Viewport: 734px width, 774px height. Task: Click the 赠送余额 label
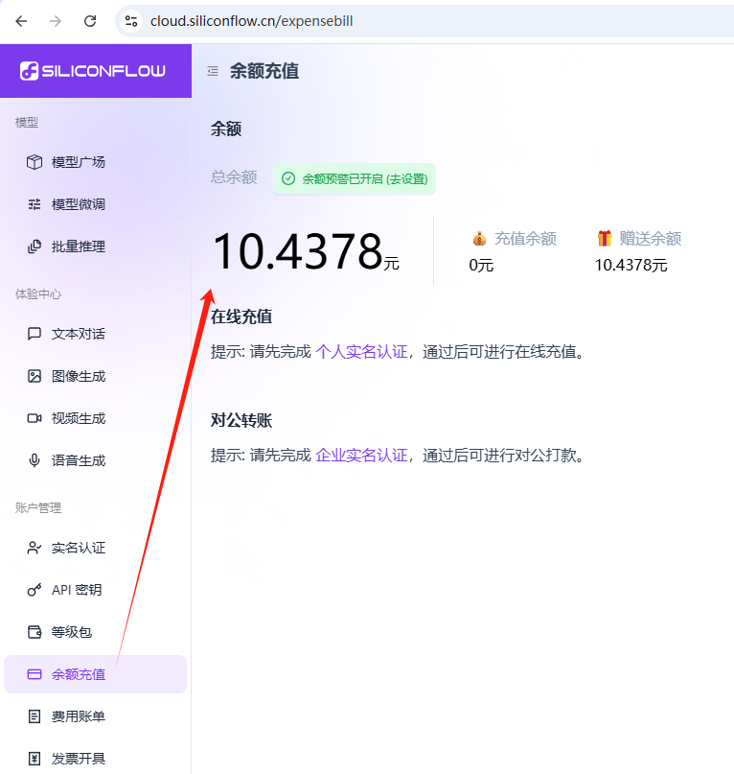(x=650, y=239)
